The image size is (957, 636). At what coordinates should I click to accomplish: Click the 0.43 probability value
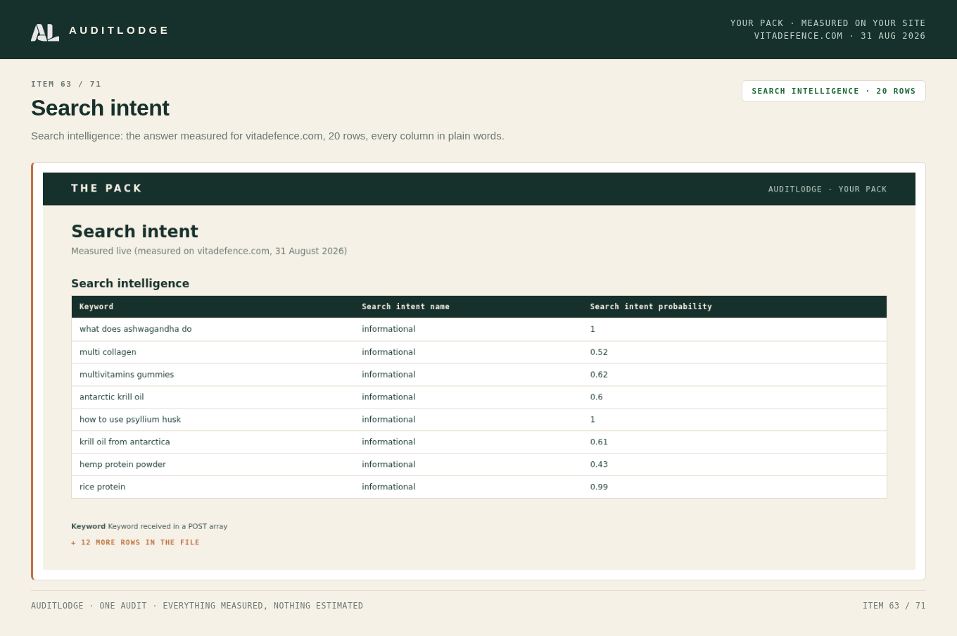pos(599,465)
